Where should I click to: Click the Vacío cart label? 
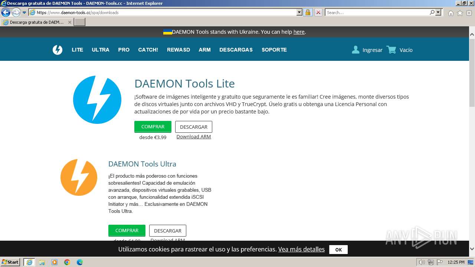(406, 50)
